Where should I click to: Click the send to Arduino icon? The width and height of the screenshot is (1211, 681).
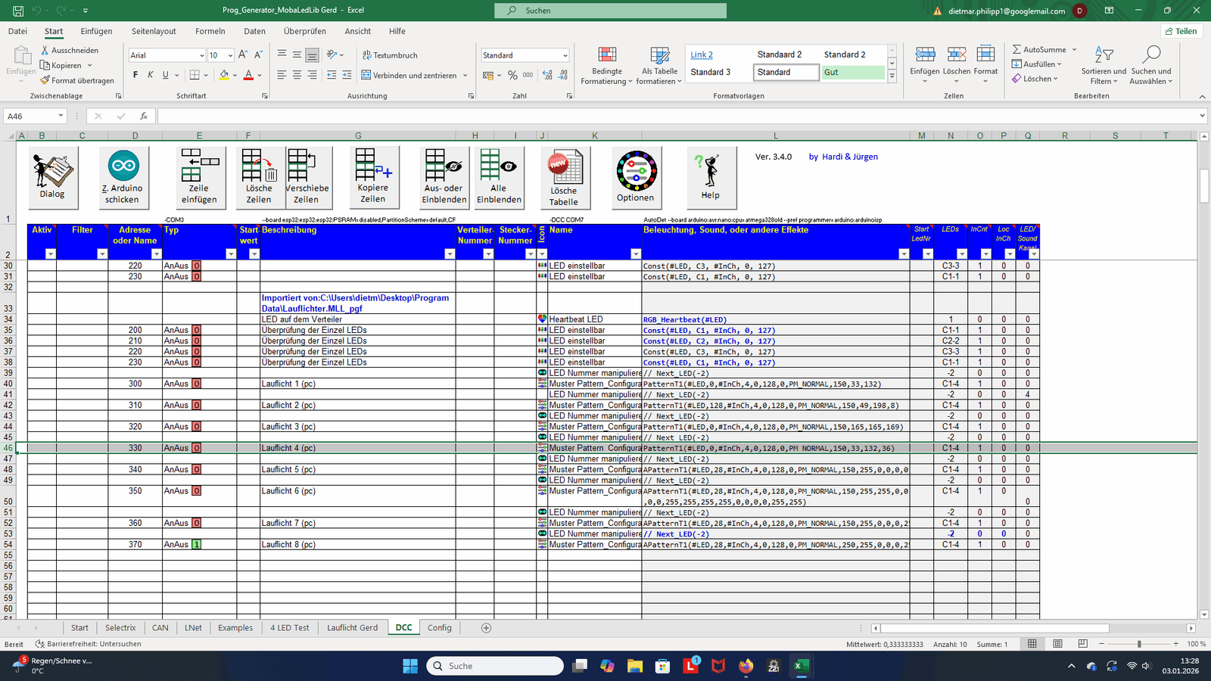[123, 176]
